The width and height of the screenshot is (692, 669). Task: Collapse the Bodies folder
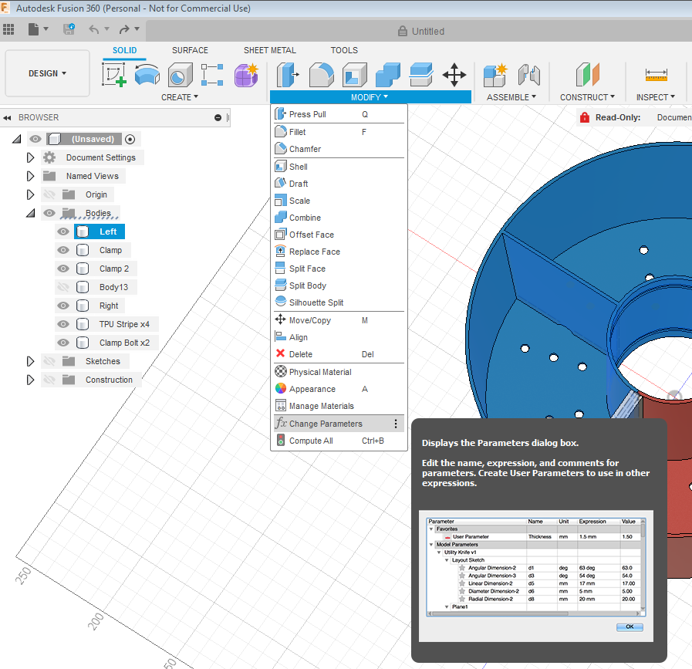point(30,214)
